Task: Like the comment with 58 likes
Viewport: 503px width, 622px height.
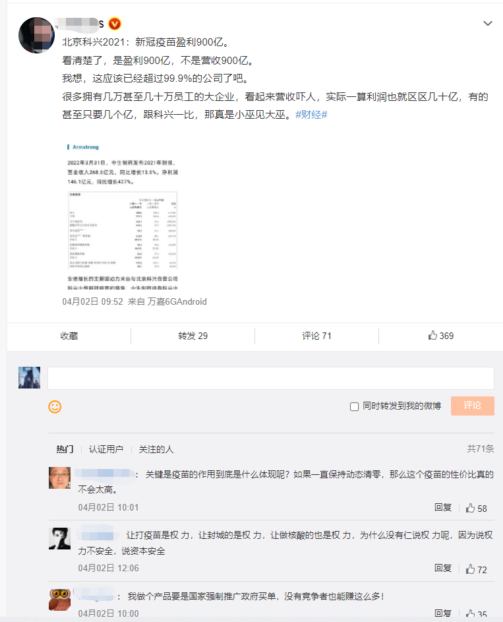Action: 476,508
